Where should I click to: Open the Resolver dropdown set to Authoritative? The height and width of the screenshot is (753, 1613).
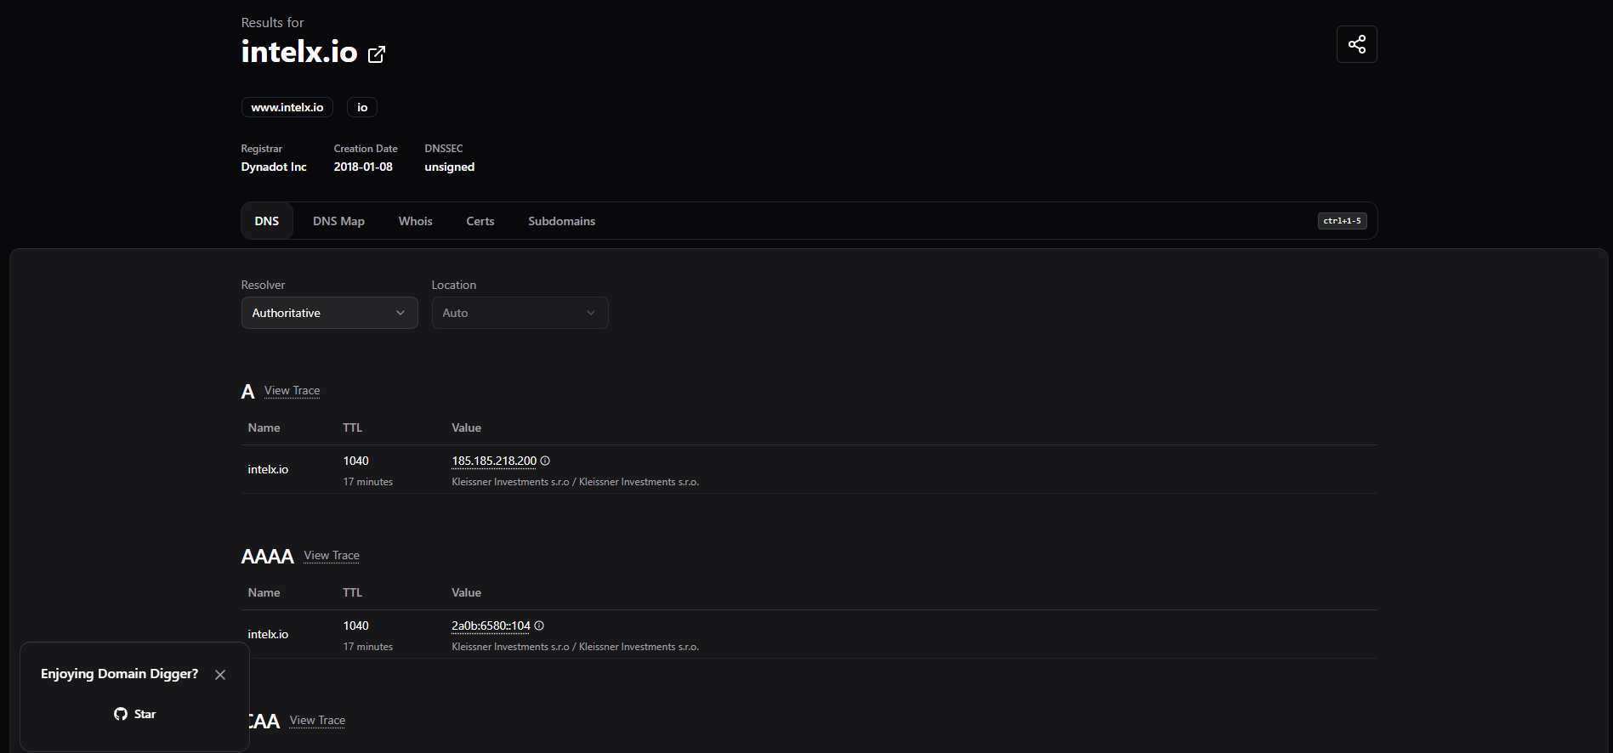point(330,313)
